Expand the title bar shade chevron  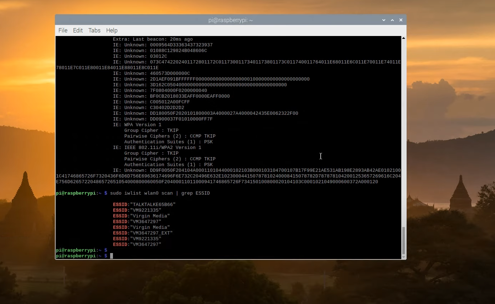[x=383, y=20]
